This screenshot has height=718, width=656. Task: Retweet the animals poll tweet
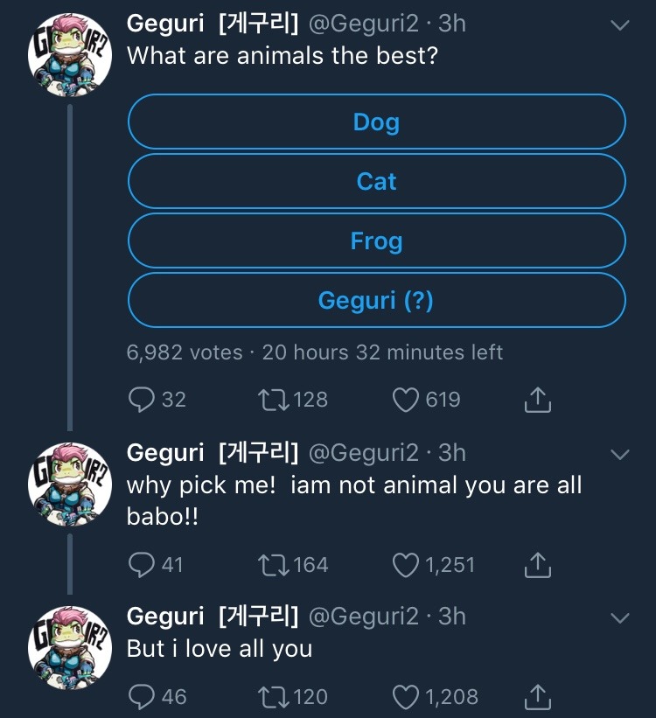coord(273,400)
